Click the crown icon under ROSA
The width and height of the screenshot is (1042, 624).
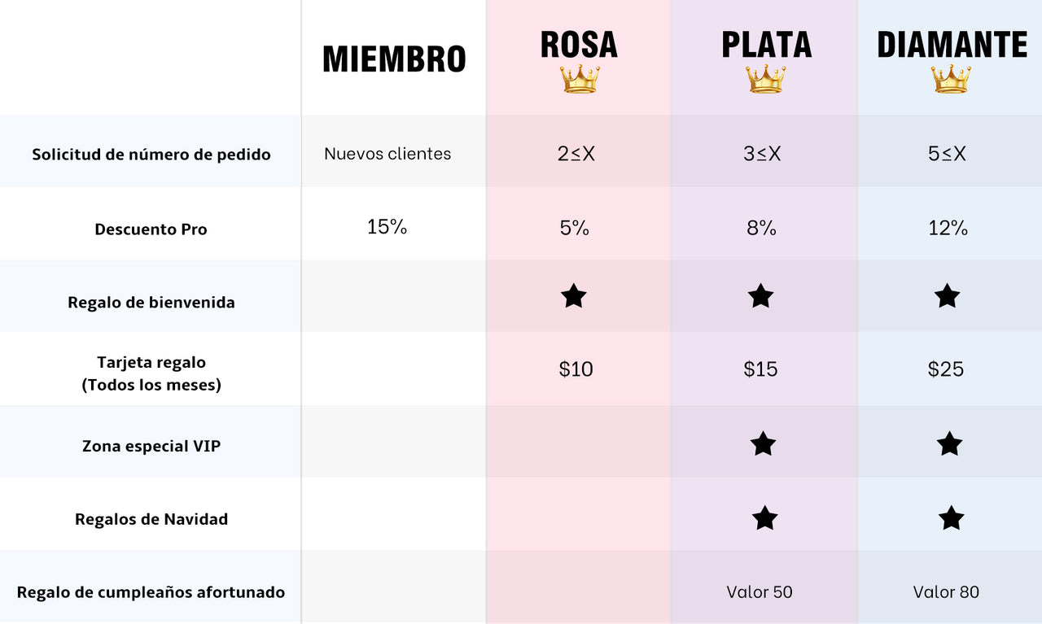[580, 80]
